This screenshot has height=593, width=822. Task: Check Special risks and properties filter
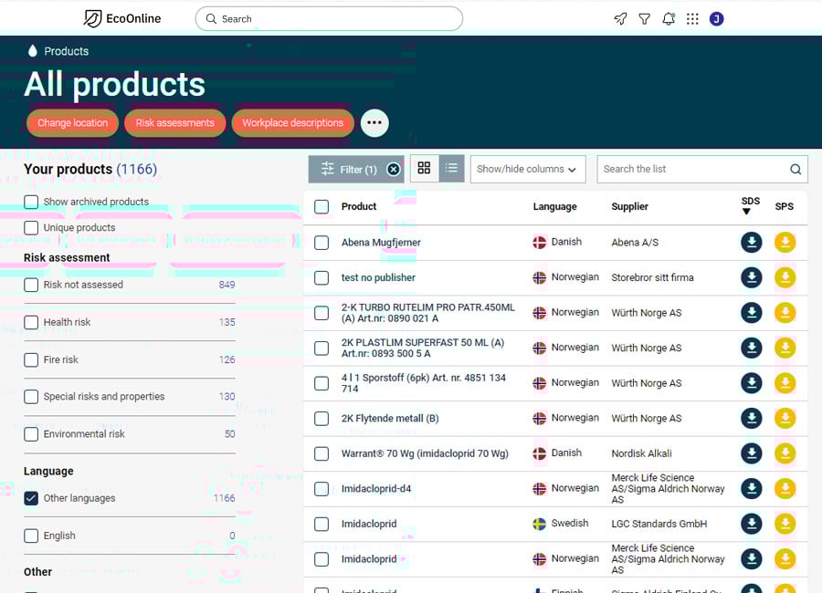31,397
